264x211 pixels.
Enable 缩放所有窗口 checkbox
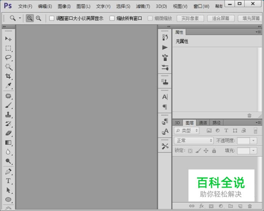click(x=112, y=18)
